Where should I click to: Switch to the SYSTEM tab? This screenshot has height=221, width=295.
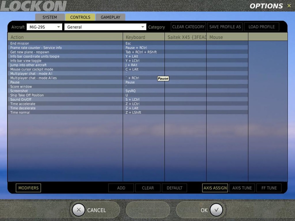(x=50, y=17)
